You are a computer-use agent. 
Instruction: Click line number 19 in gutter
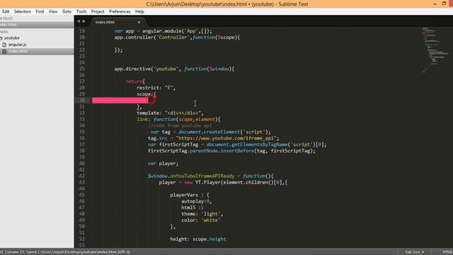click(x=82, y=31)
